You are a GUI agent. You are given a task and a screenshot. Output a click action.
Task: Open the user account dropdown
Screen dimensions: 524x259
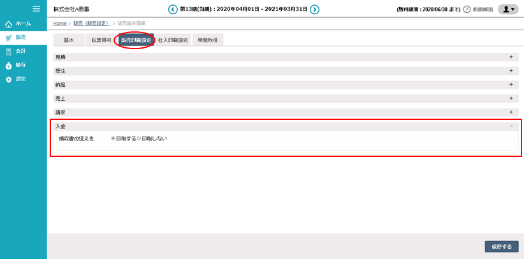pyautogui.click(x=507, y=10)
